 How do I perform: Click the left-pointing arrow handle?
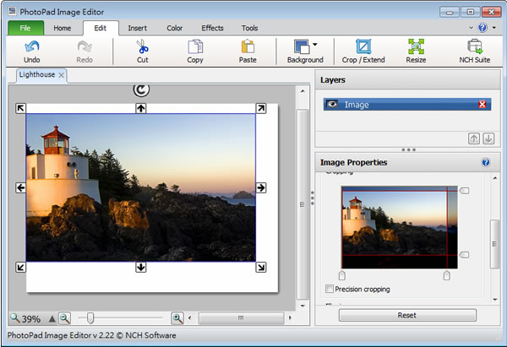tap(20, 187)
